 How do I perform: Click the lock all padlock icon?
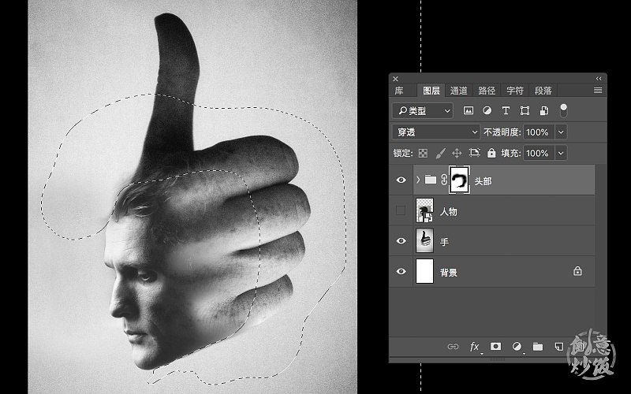pos(491,153)
